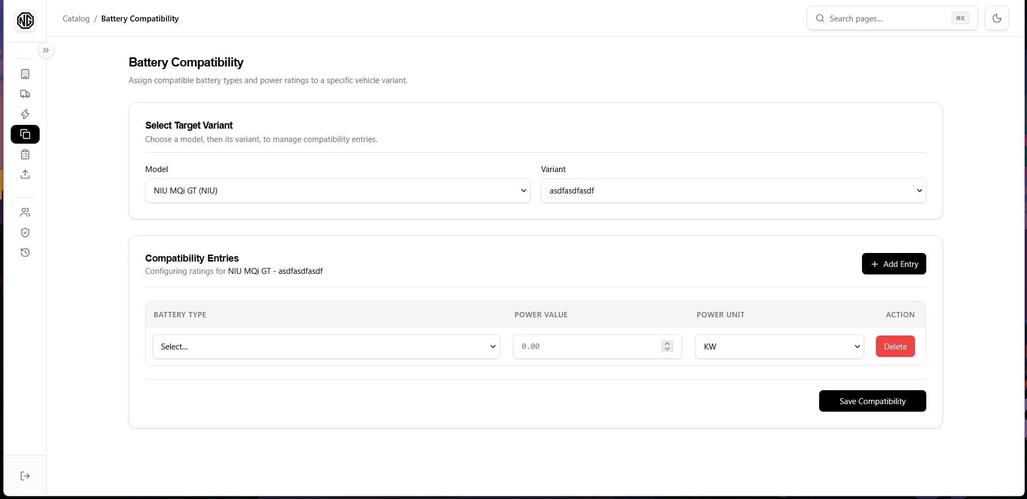Open the Power Unit KW dropdown
This screenshot has height=499, width=1027.
pyautogui.click(x=779, y=347)
